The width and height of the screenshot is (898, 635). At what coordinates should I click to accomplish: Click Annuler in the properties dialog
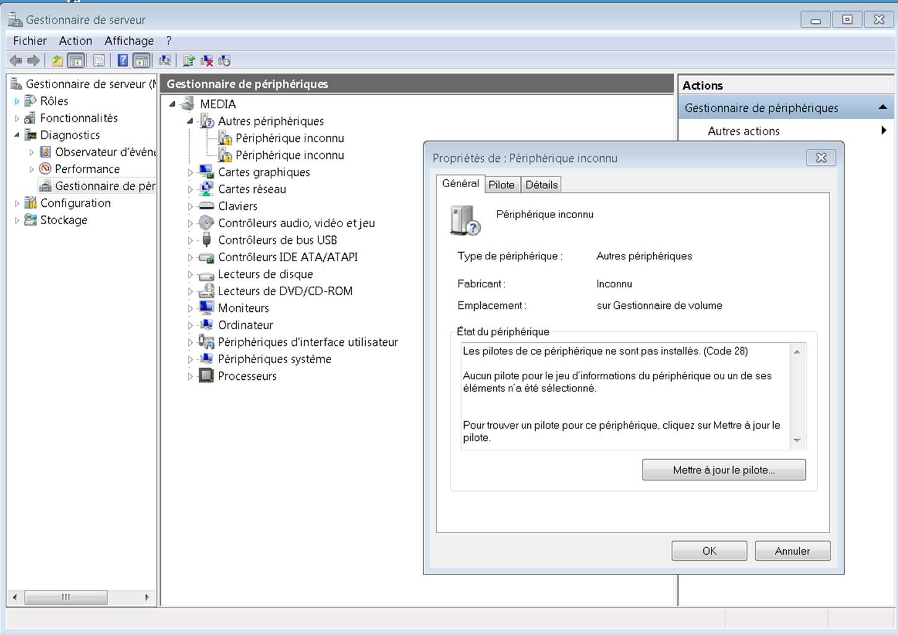[792, 551]
